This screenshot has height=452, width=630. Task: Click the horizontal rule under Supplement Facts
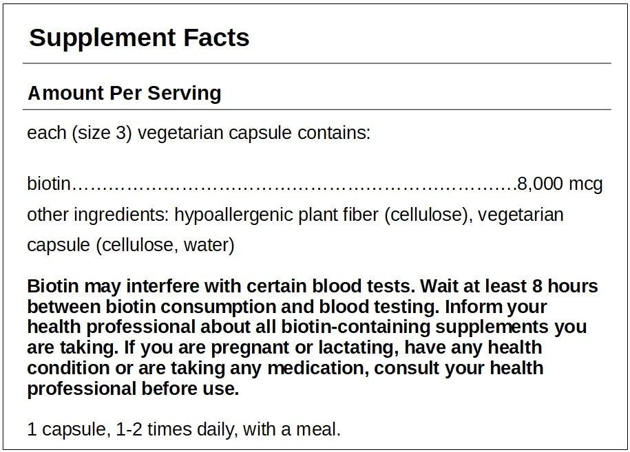click(x=317, y=63)
